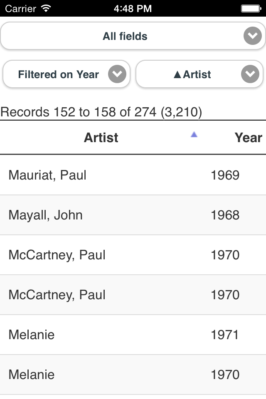Sort by the Year column header
Screen dimensions: 266x399
[x=248, y=138]
